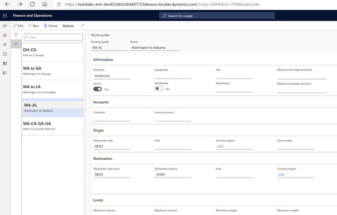Click the Destination Hub field
Image resolution: width=337 pixels, height=215 pixels.
point(234,175)
